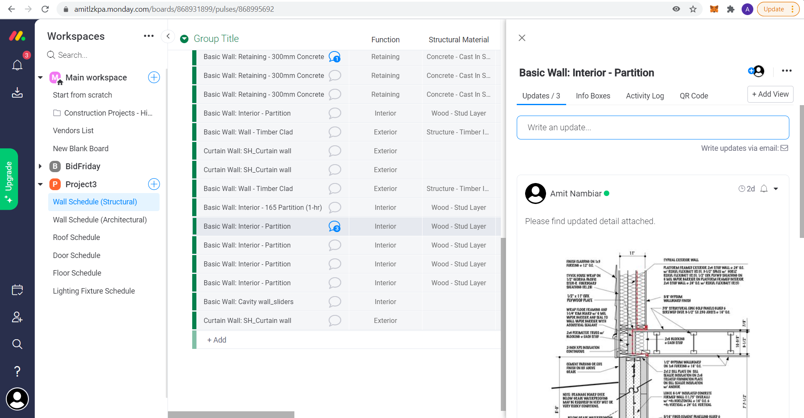Open the Workspaces options menu
This screenshot has width=804, height=418.
coord(149,36)
